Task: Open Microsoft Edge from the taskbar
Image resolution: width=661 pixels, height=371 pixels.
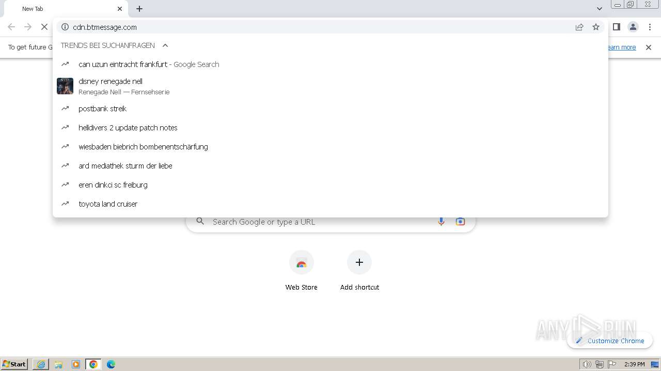Action: (x=111, y=364)
